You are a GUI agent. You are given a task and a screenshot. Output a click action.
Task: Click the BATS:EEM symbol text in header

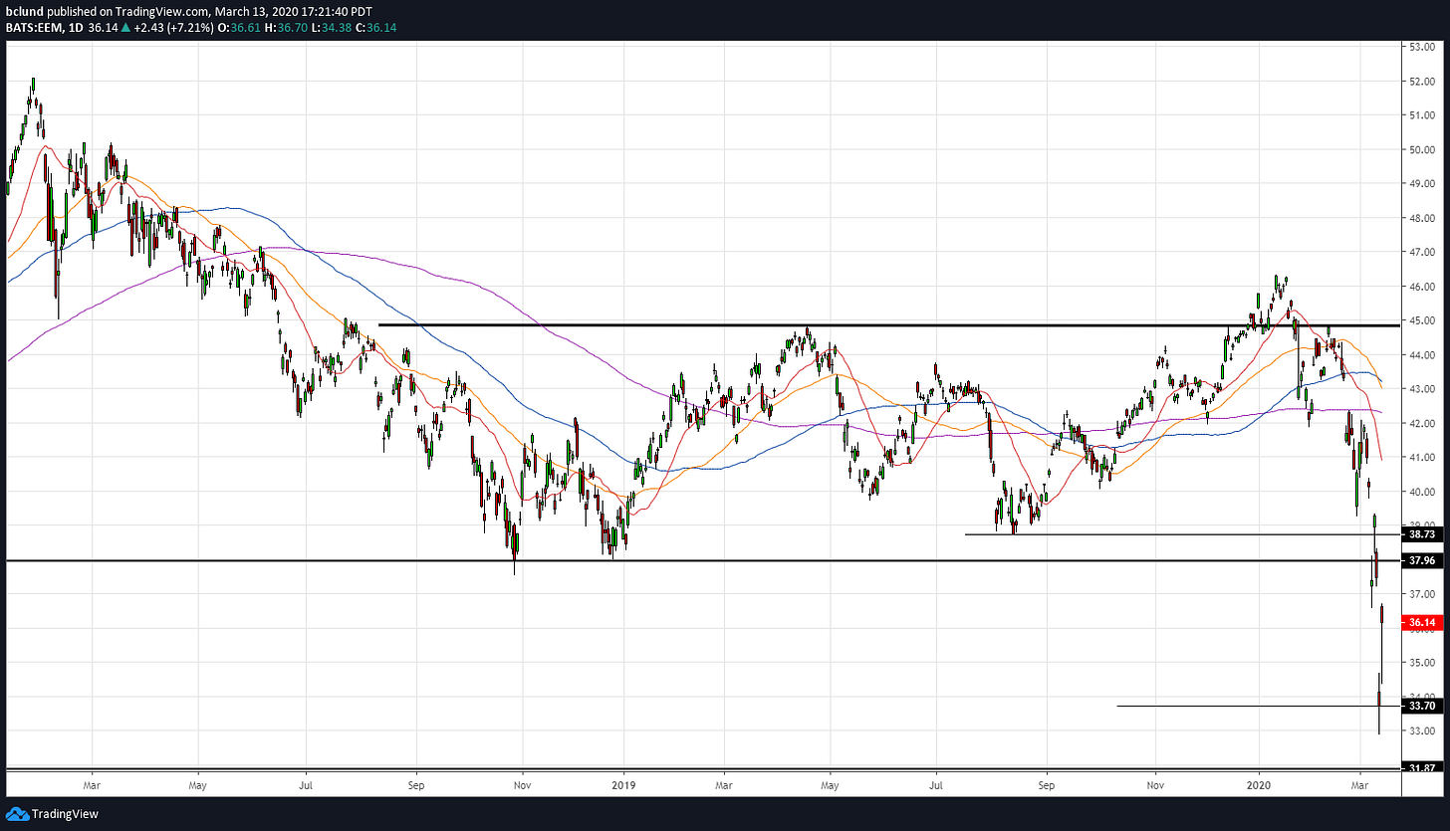point(34,26)
